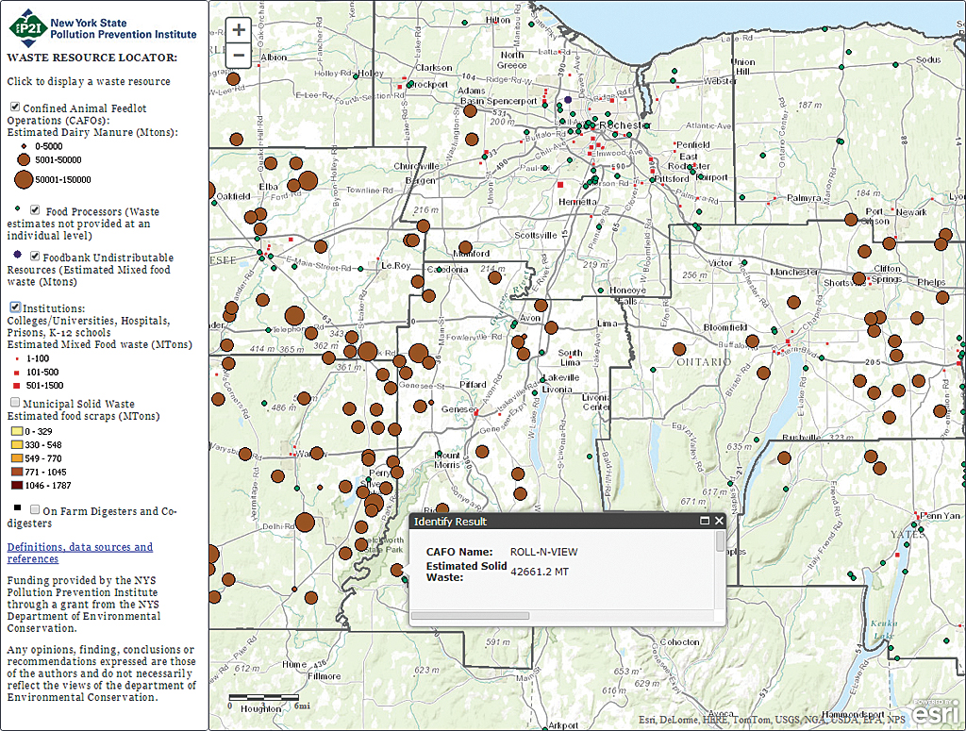Click the Mount Morris town label

click(447, 459)
